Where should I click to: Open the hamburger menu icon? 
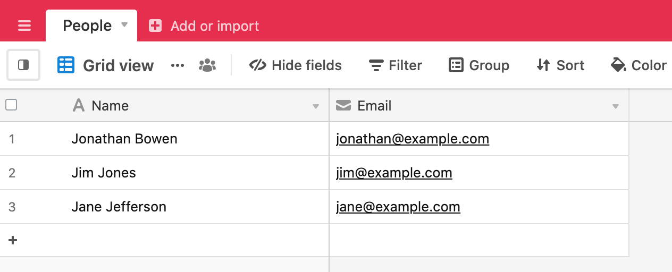pyautogui.click(x=24, y=25)
